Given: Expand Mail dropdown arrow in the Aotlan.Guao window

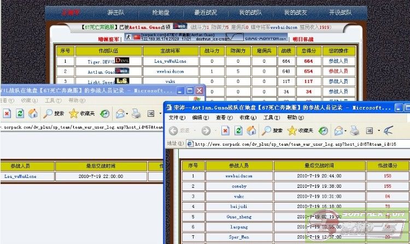Looking at the screenshot, I should pos(344,131).
